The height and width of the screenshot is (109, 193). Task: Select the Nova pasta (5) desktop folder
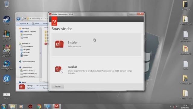(x=185, y=94)
